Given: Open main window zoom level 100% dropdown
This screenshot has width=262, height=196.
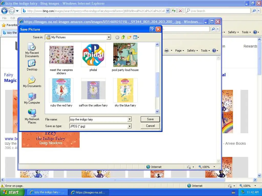Looking at the screenshot, I should tap(255, 186).
